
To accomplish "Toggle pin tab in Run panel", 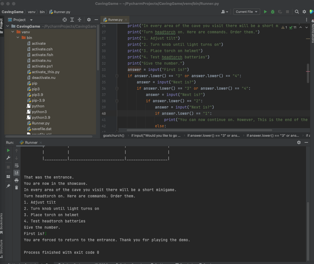I will click(8, 186).
